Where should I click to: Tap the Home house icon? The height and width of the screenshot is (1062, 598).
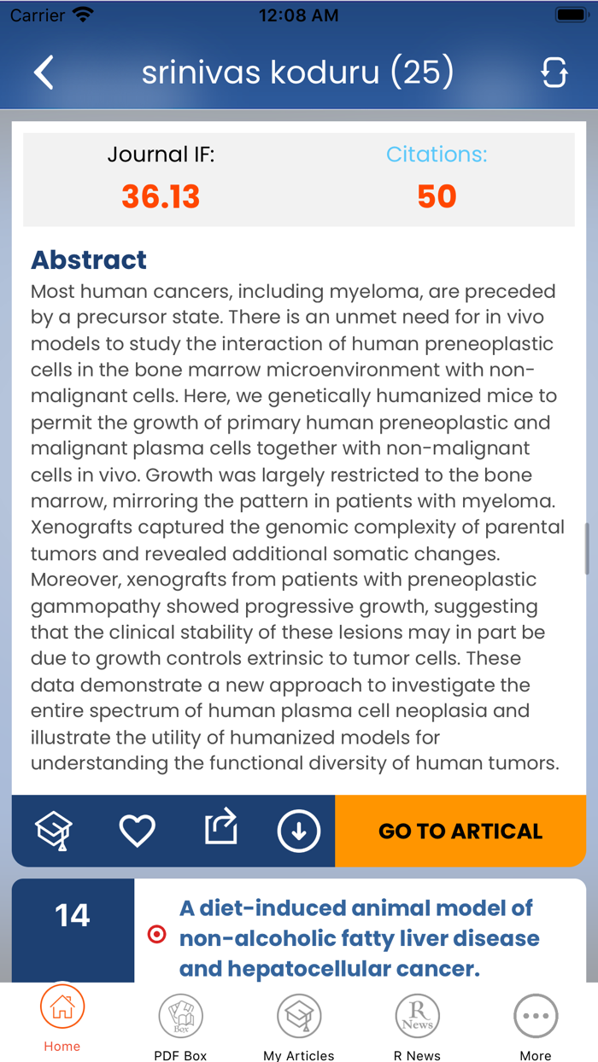(62, 1011)
